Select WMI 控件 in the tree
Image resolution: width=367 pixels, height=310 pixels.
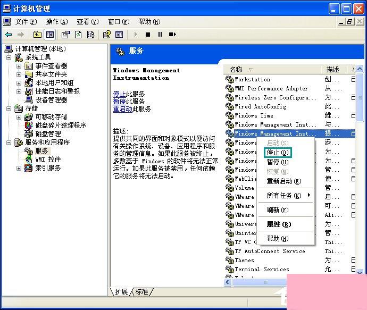[x=48, y=160]
